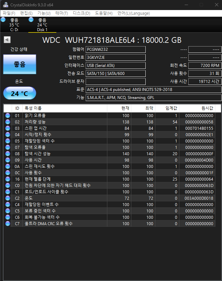
Task: Select the C: D: disk status orb
Action: [3, 19]
